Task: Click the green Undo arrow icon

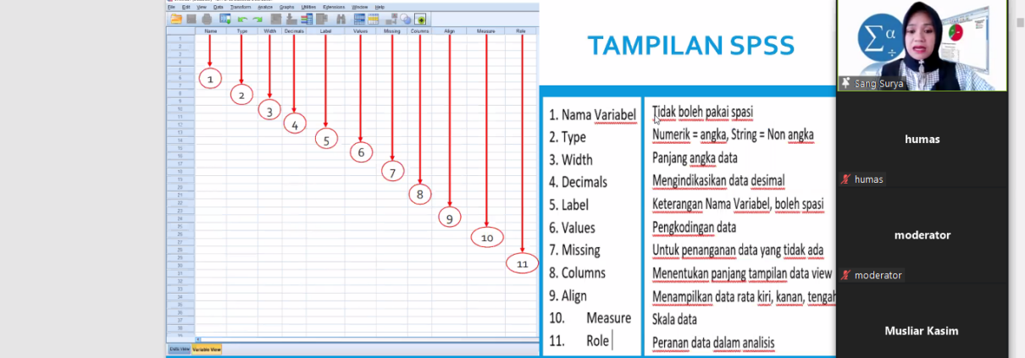Action: click(242, 19)
